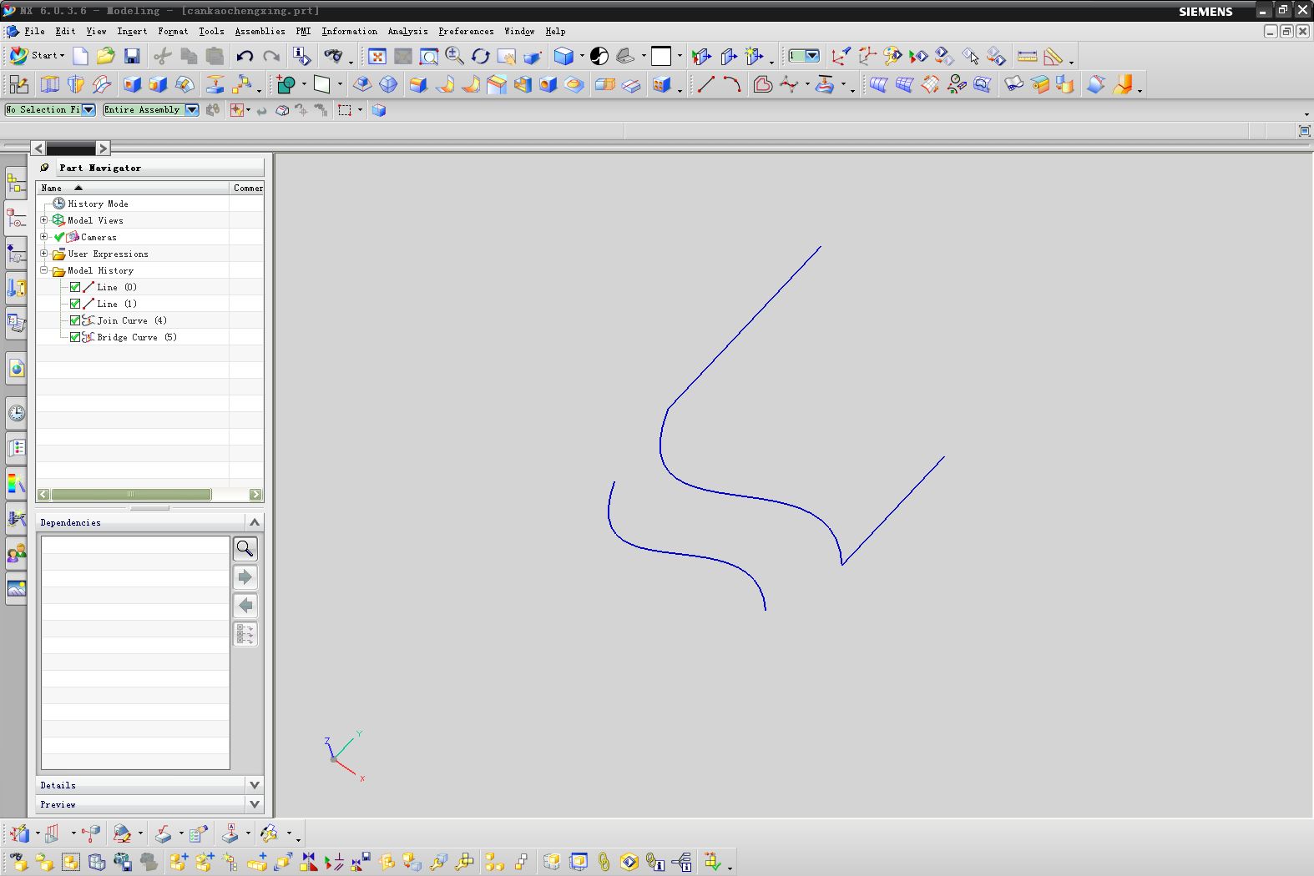Select the Pan hand tool
1314x876 pixels.
(506, 56)
